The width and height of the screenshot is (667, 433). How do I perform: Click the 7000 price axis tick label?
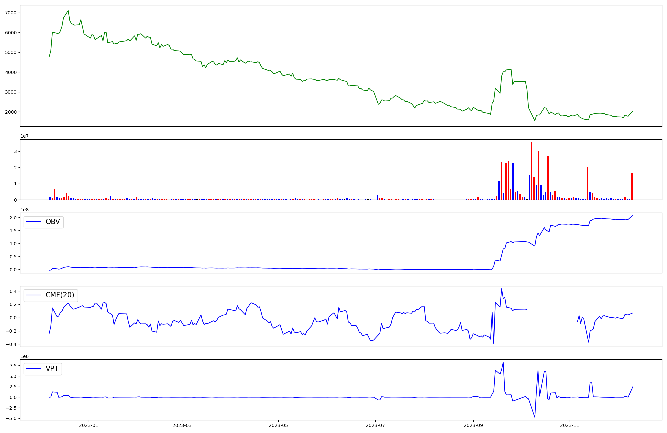tap(11, 13)
